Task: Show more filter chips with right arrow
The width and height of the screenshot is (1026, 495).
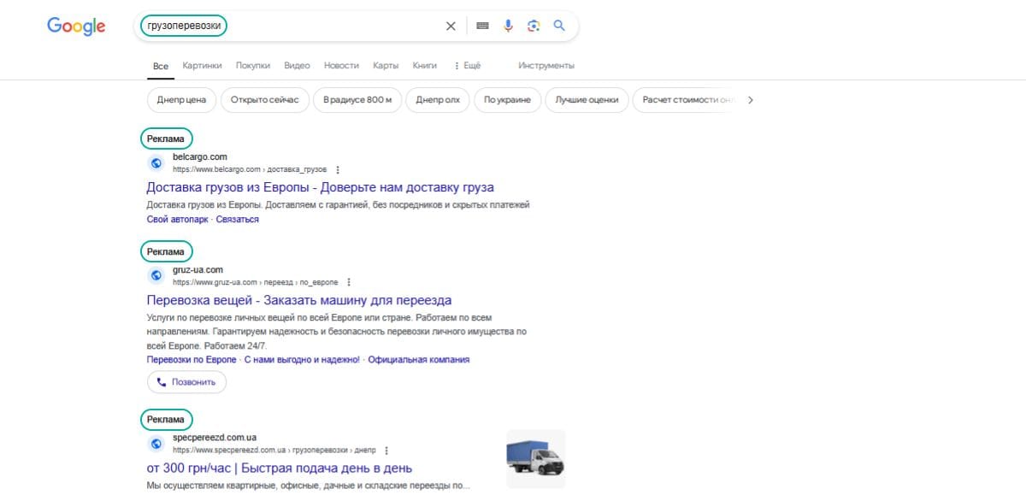Action: pyautogui.click(x=751, y=100)
